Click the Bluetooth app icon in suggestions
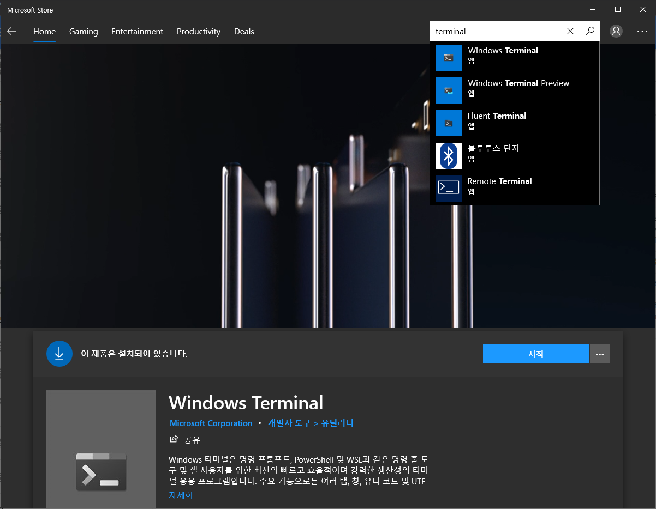This screenshot has width=656, height=509. click(449, 156)
